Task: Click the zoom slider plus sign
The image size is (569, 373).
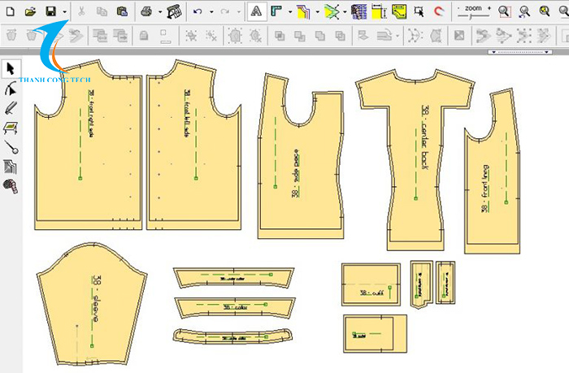Action: 489,8
